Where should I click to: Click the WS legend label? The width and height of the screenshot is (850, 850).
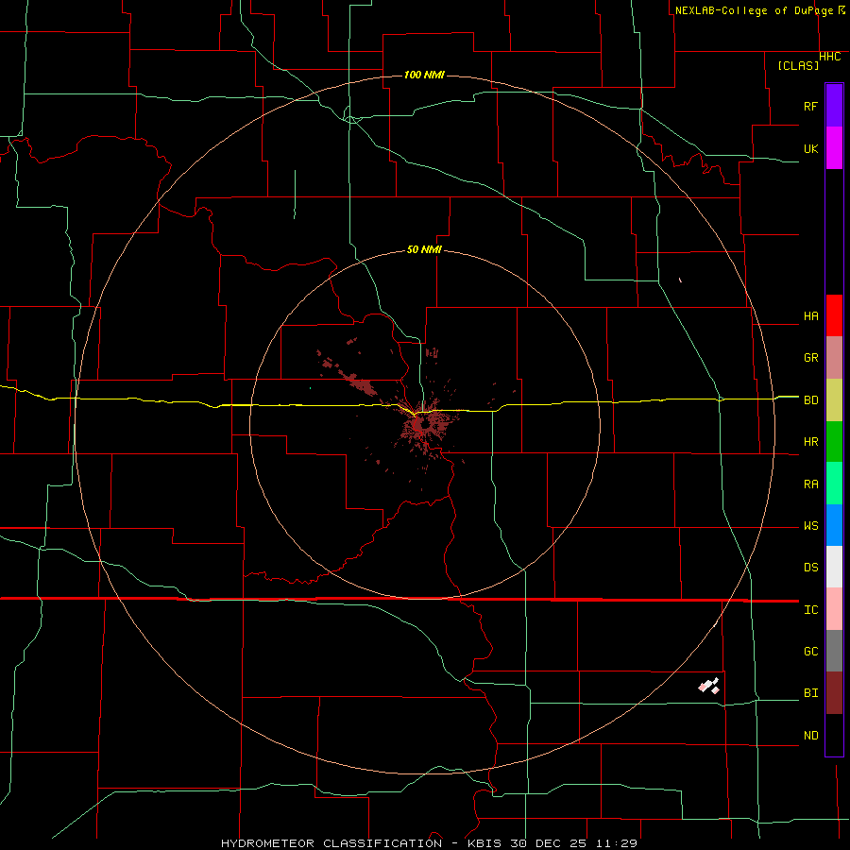pos(810,526)
